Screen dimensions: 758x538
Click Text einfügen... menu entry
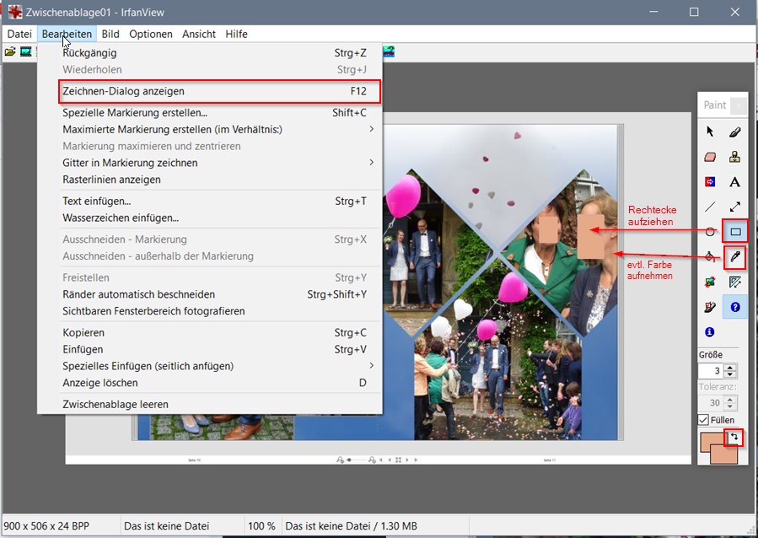[x=96, y=202]
